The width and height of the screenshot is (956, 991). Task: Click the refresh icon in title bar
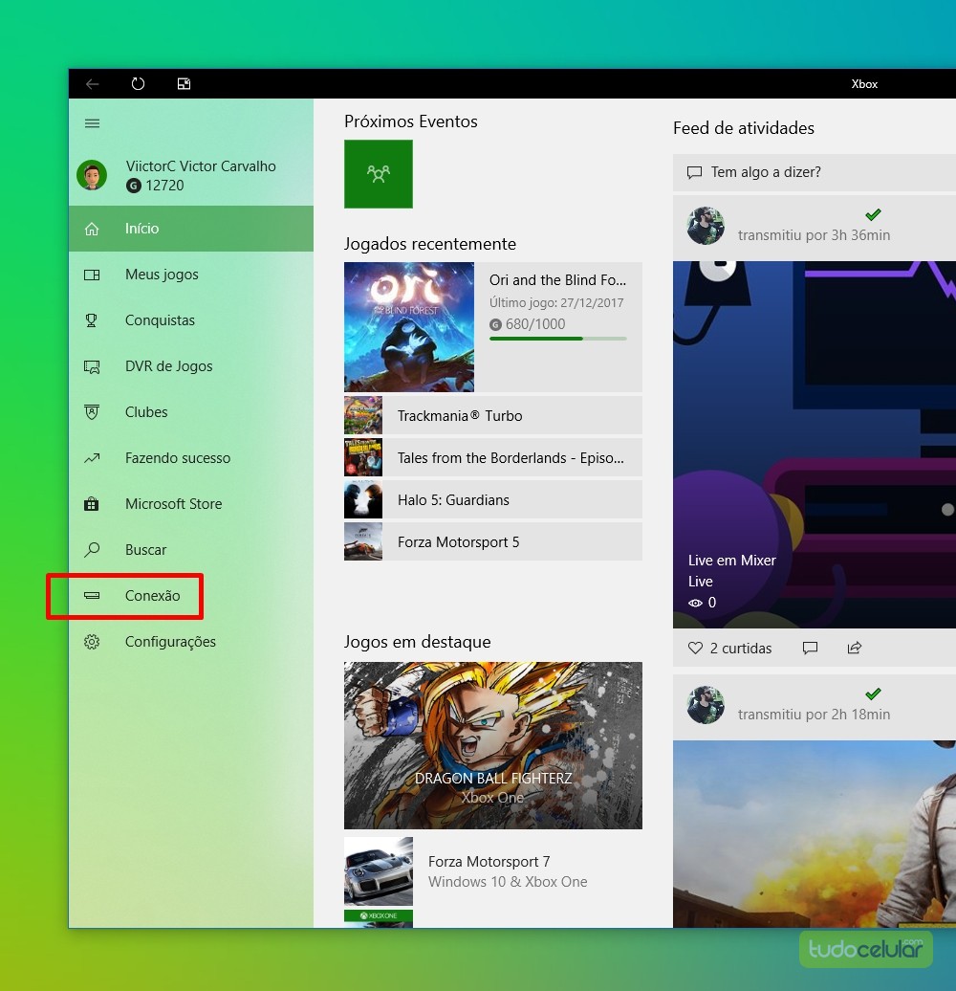138,84
